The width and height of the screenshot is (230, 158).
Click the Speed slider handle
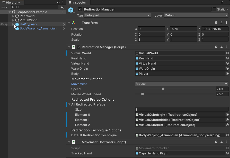[x=163, y=89]
